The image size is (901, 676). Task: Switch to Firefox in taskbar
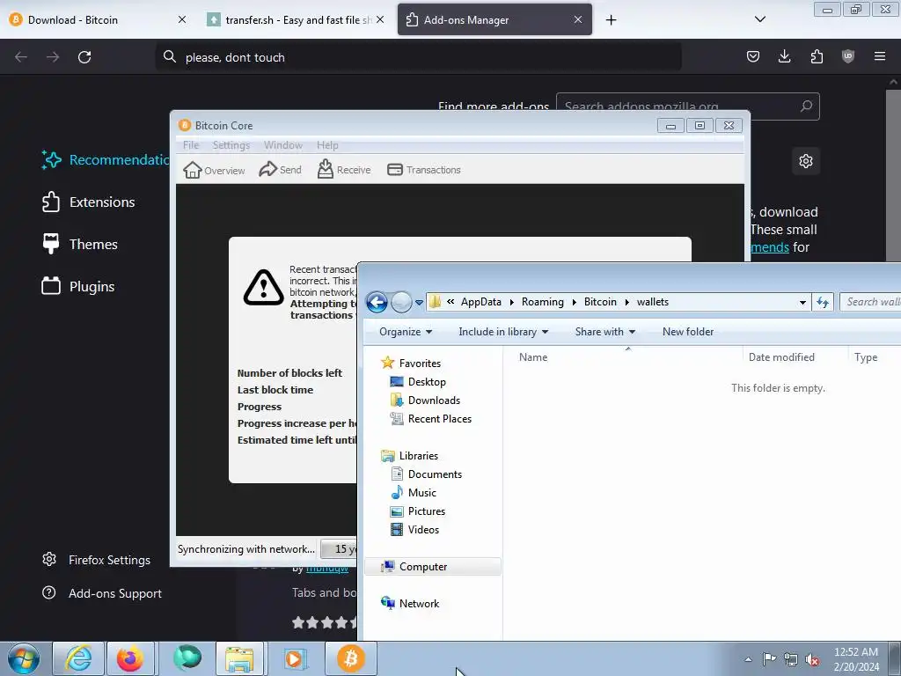pos(130,658)
